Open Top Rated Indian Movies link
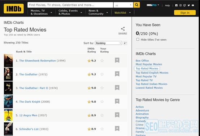The width and height of the screenshot is (200, 136). [x=151, y=84]
